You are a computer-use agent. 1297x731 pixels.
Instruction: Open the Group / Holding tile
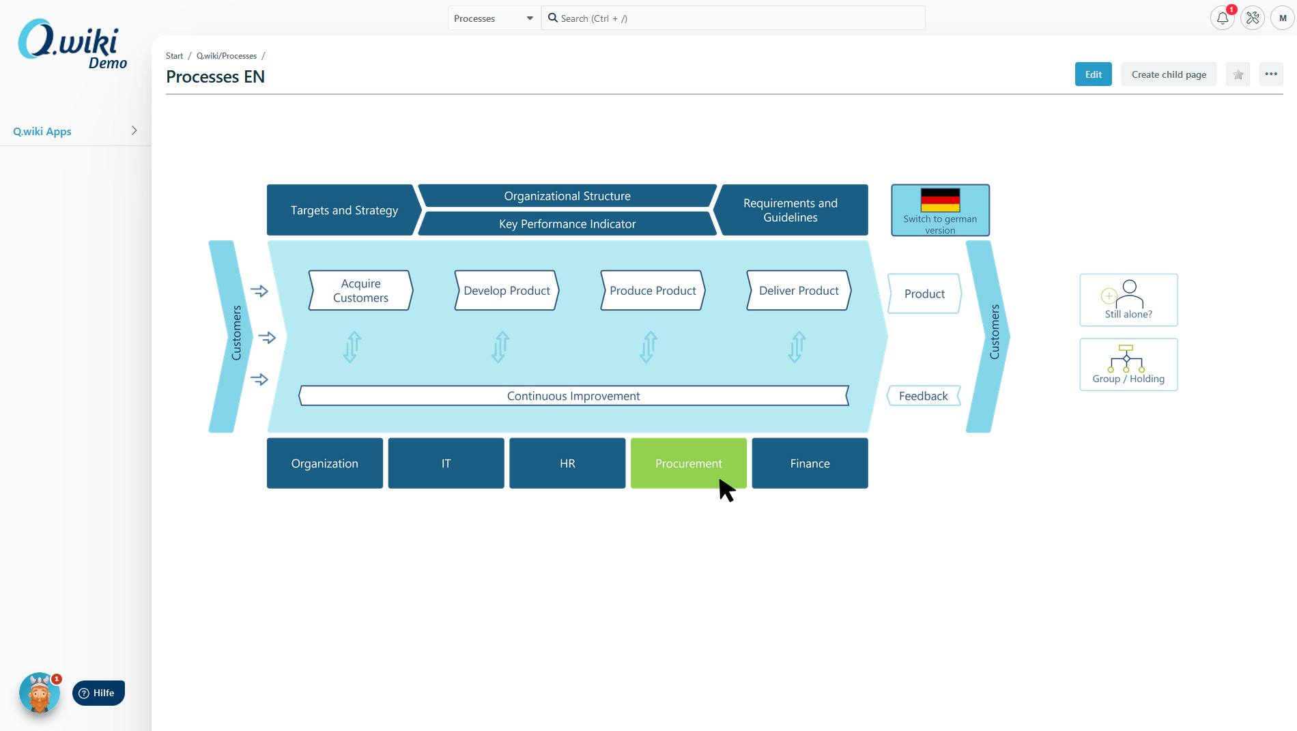[1128, 364]
